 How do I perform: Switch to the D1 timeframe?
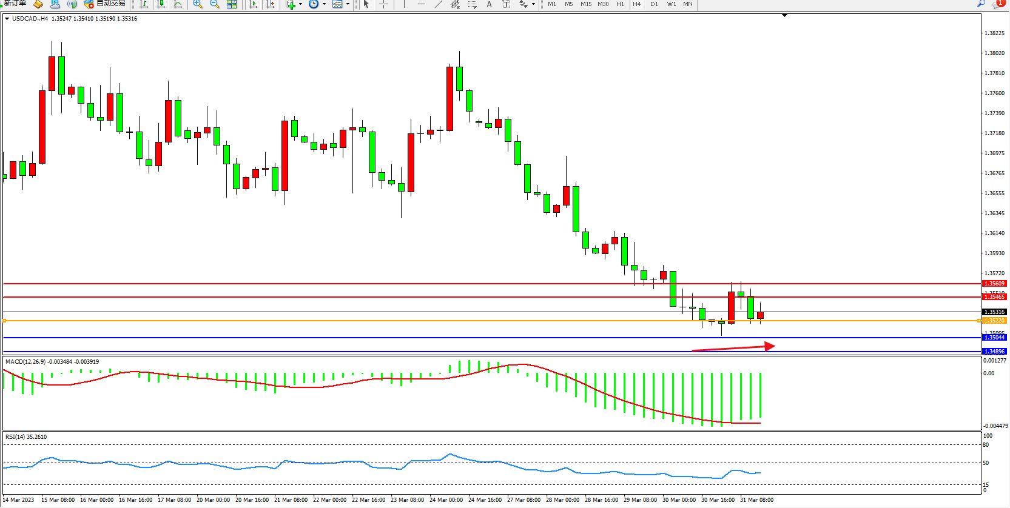[654, 4]
